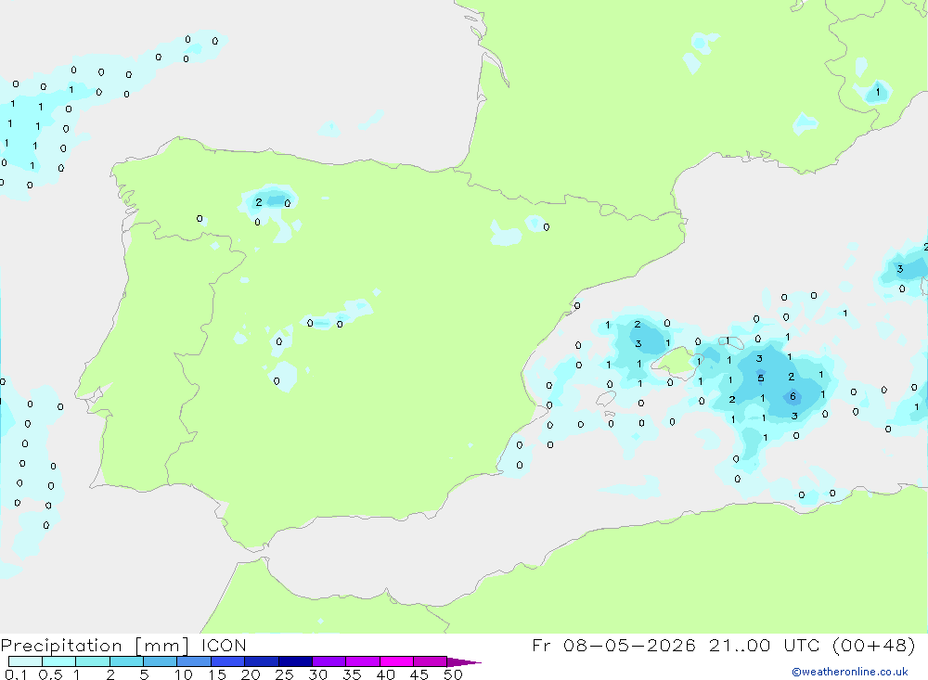
Task: Pick the 1–2 mm legend color segment
Action: (92, 661)
